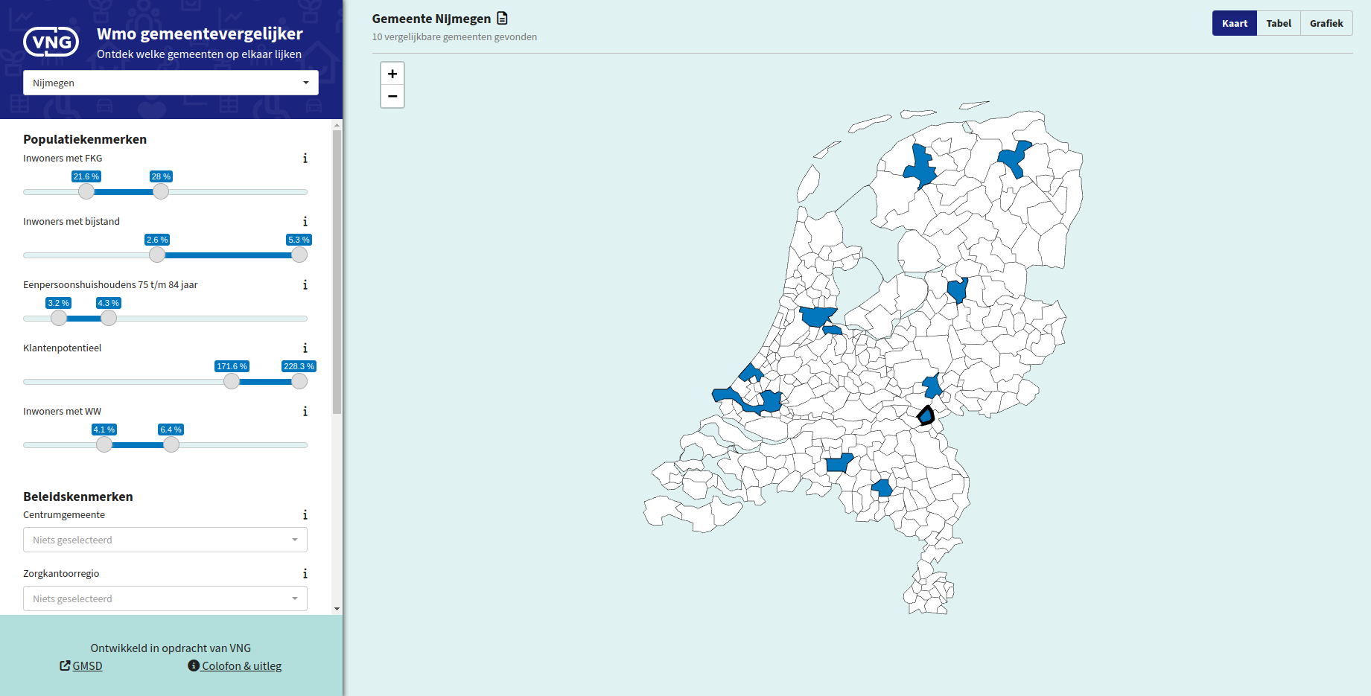Viewport: 1371px width, 696px height.
Task: Expand the Centrumgemeente dropdown
Action: (165, 540)
